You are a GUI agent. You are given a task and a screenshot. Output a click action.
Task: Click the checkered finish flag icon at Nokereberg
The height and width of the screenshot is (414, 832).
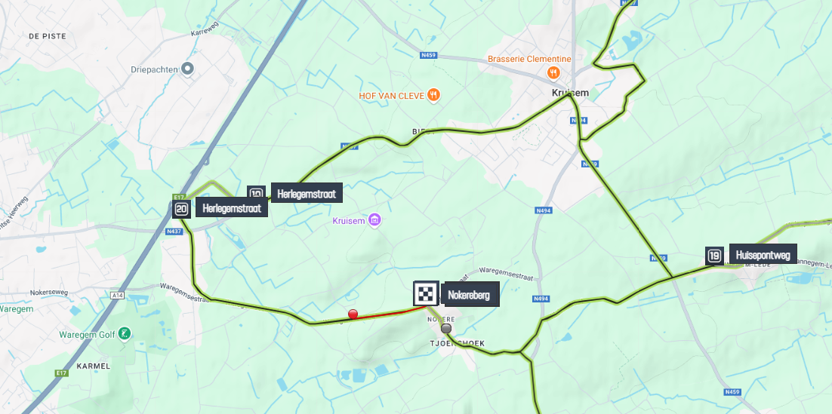pyautogui.click(x=426, y=293)
